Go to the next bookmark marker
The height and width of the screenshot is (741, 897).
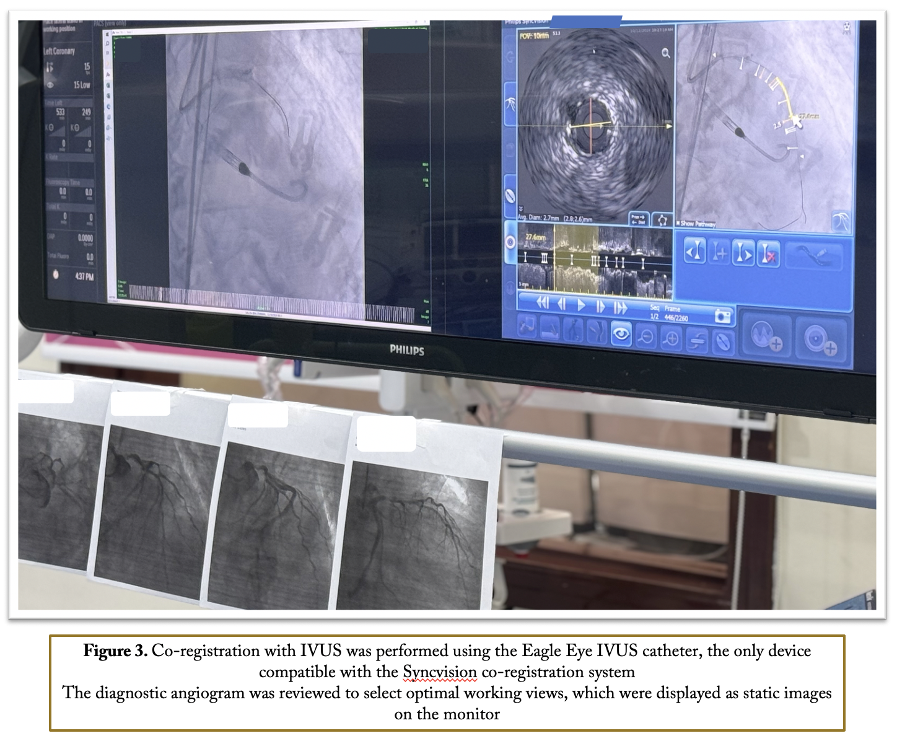(x=743, y=253)
